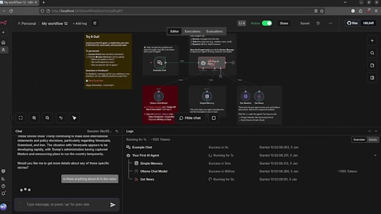Reset the chat session icon
This screenshot has height=214, width=381.
tap(117, 131)
